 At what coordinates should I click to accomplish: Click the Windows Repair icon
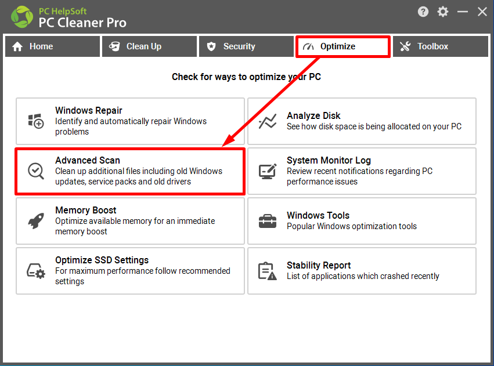tap(36, 121)
